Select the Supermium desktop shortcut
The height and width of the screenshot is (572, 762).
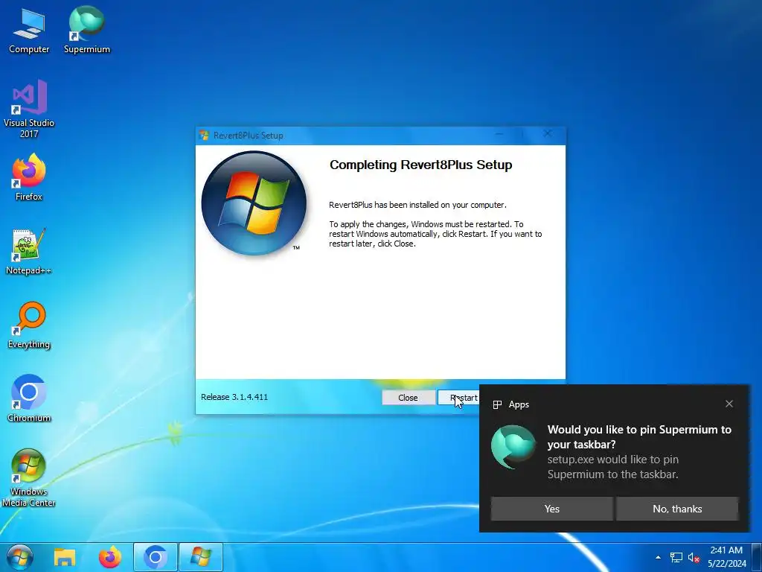pos(87,30)
